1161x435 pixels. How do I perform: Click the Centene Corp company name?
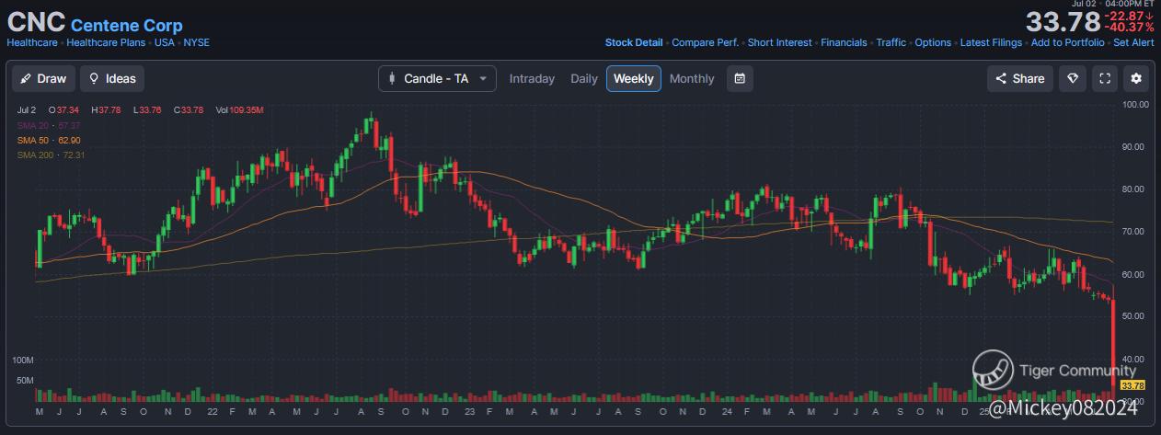pyautogui.click(x=126, y=26)
